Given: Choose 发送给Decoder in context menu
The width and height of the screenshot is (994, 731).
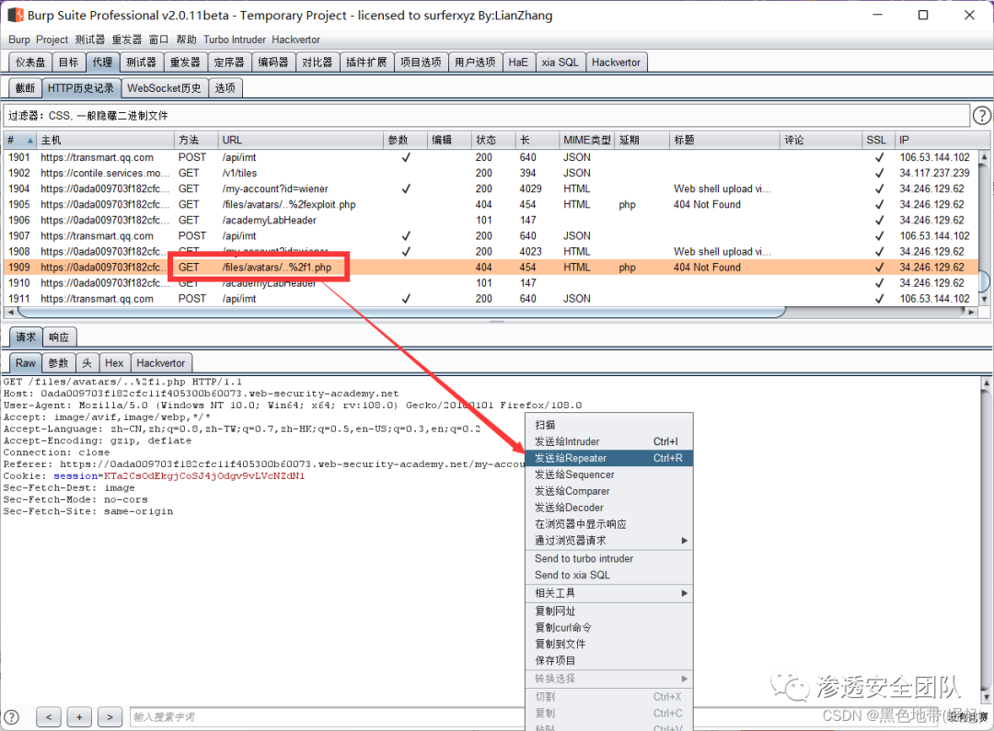Looking at the screenshot, I should (609, 508).
